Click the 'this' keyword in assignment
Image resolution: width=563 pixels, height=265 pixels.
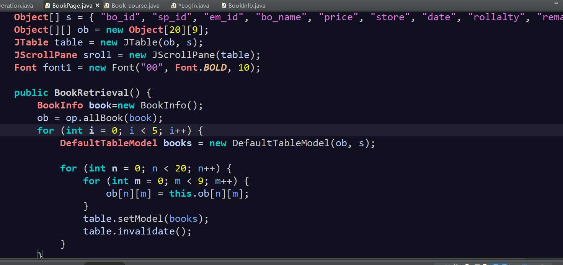tap(181, 194)
